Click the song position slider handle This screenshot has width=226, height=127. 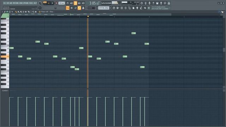[x=55, y=8]
